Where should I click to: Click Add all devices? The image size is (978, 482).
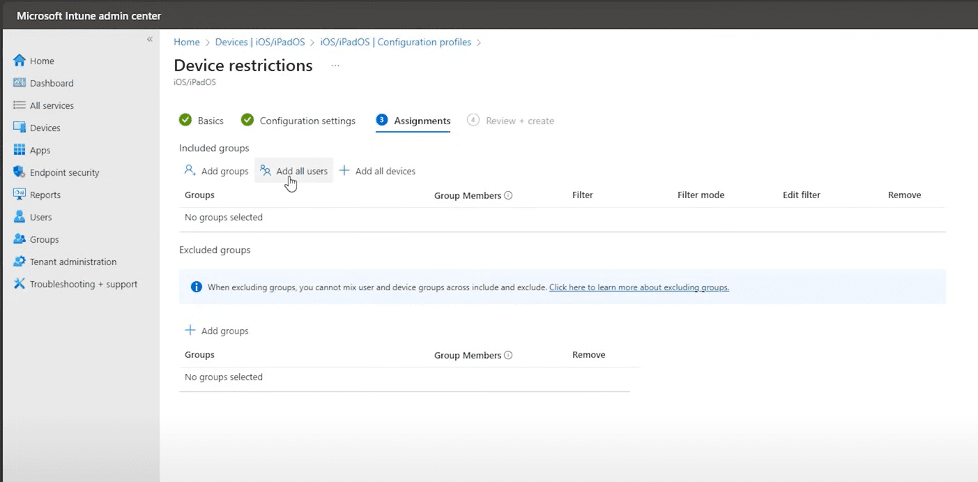(377, 170)
